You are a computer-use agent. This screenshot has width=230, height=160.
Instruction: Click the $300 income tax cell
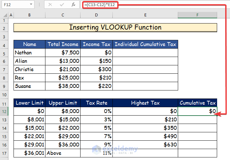tap(96, 69)
